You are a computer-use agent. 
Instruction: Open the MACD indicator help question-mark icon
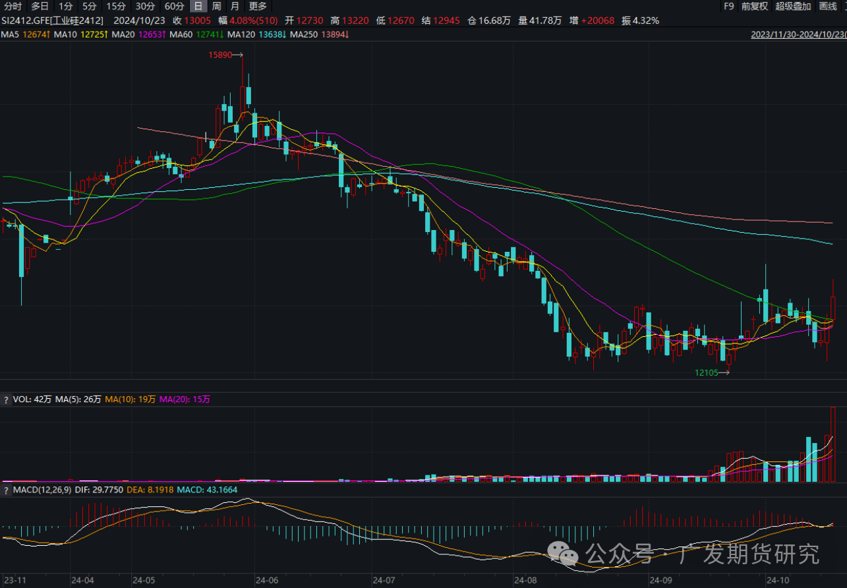(x=6, y=490)
